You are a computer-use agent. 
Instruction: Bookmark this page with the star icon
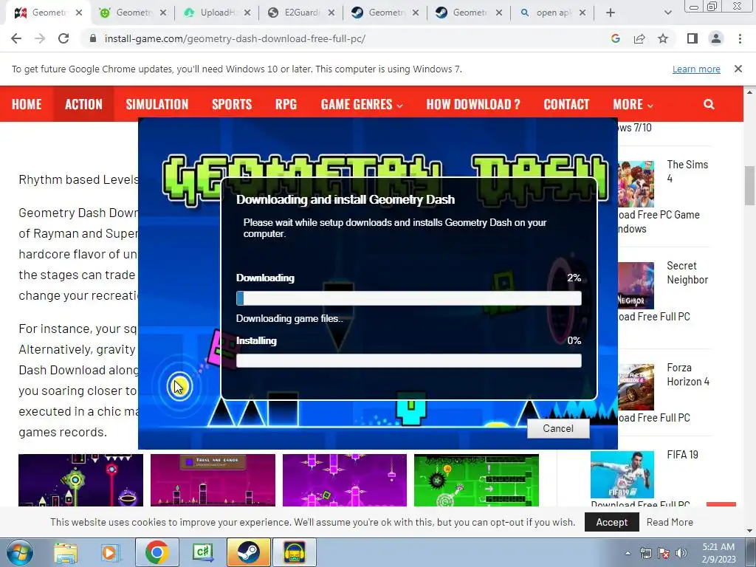click(663, 38)
